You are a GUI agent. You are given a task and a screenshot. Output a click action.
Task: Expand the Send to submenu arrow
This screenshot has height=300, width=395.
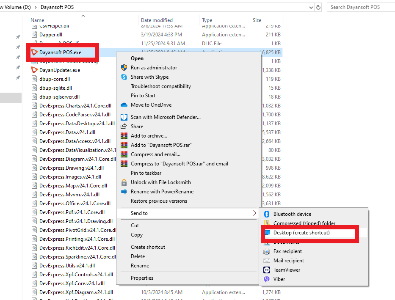[x=254, y=213]
